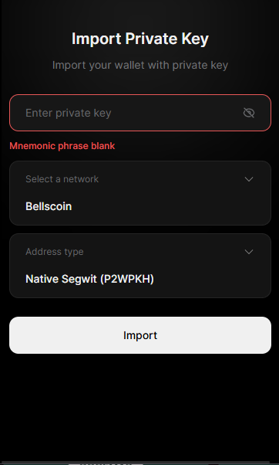Click the red 'Mnemonic phrase blank' error
The width and height of the screenshot is (279, 465).
click(62, 146)
